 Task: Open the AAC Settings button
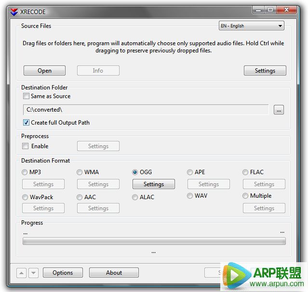[x=98, y=208]
